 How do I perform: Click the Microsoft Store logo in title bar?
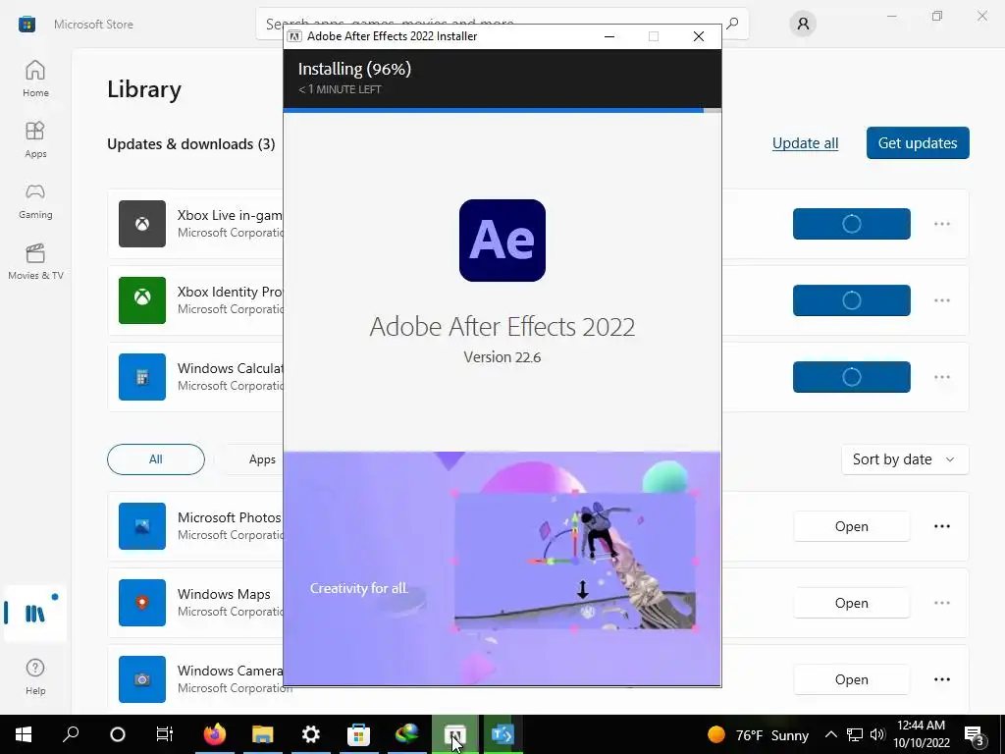[x=26, y=25]
